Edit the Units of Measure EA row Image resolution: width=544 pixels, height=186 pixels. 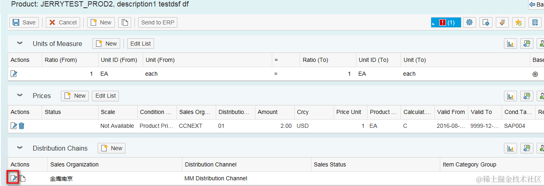tap(14, 74)
